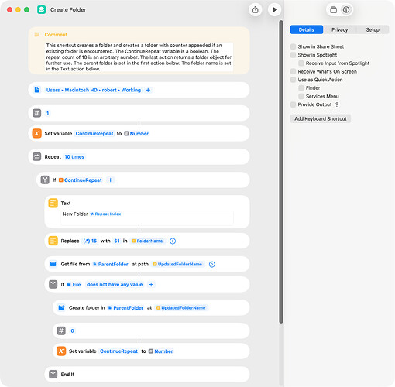
Task: Click the Repeat action icon
Action: [x=36, y=156]
